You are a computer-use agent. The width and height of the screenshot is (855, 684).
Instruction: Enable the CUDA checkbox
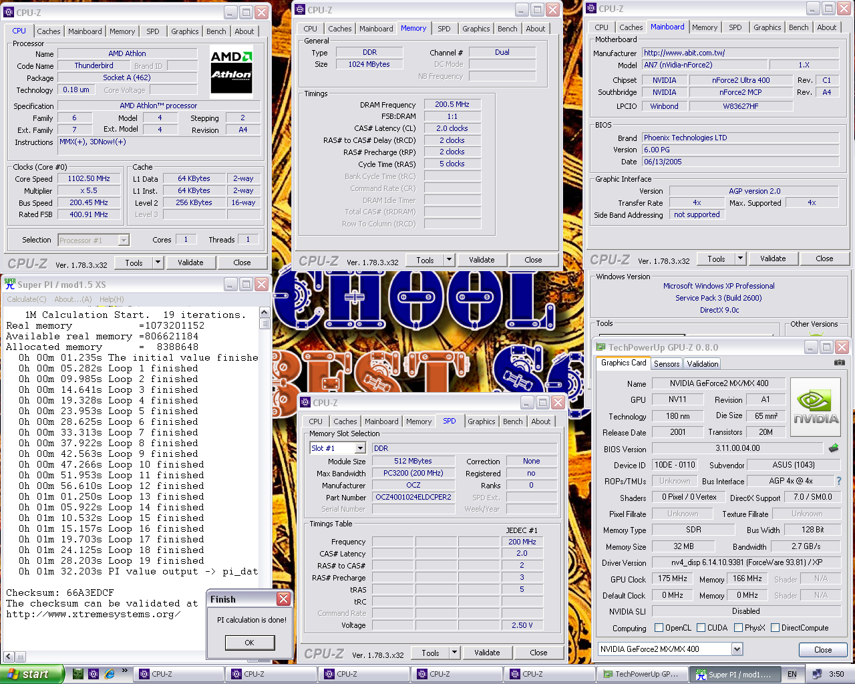tap(701, 628)
